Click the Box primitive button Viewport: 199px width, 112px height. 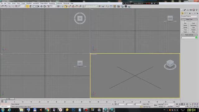[185, 23]
